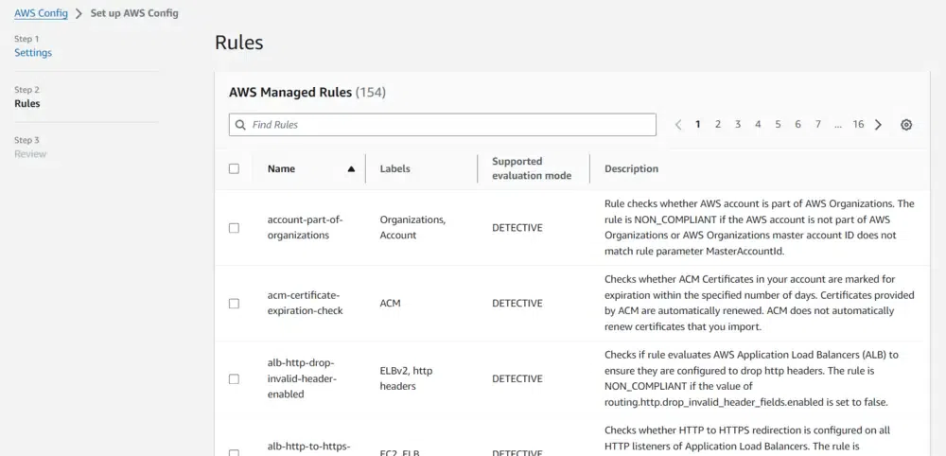The image size is (946, 456).
Task: Check the alb-http-drop-invalid-header-enabled rule
Action: pos(234,378)
